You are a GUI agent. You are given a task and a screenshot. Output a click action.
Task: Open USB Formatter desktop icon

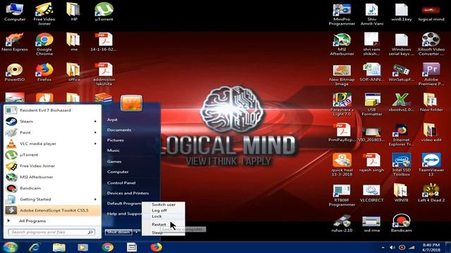[371, 105]
